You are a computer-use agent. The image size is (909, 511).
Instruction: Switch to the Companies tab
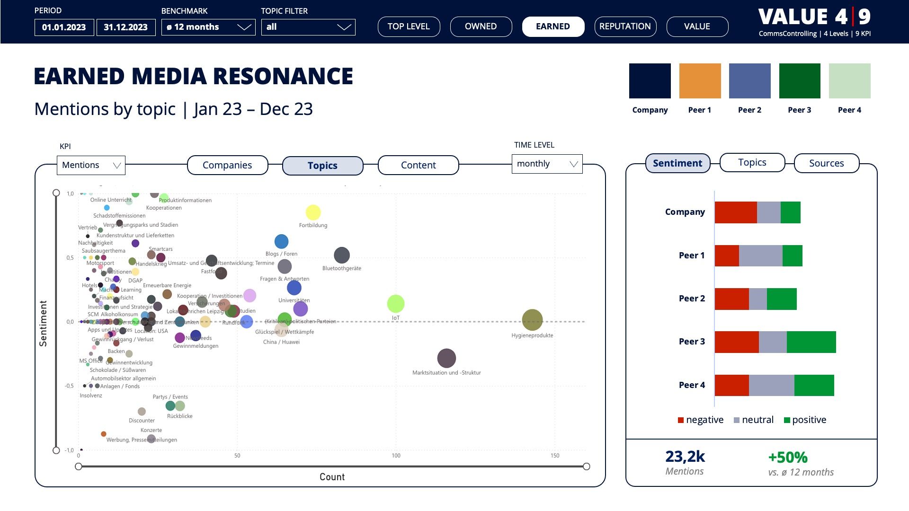(x=227, y=165)
